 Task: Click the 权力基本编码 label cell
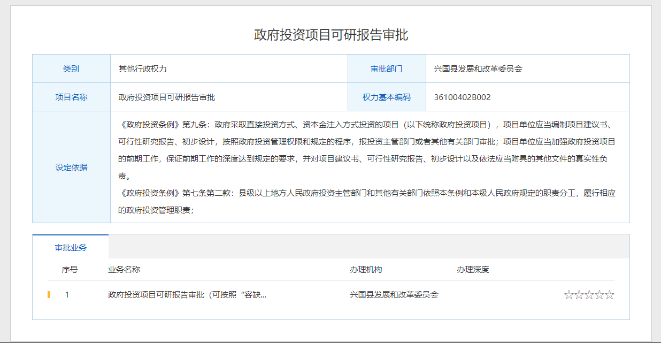(x=387, y=97)
